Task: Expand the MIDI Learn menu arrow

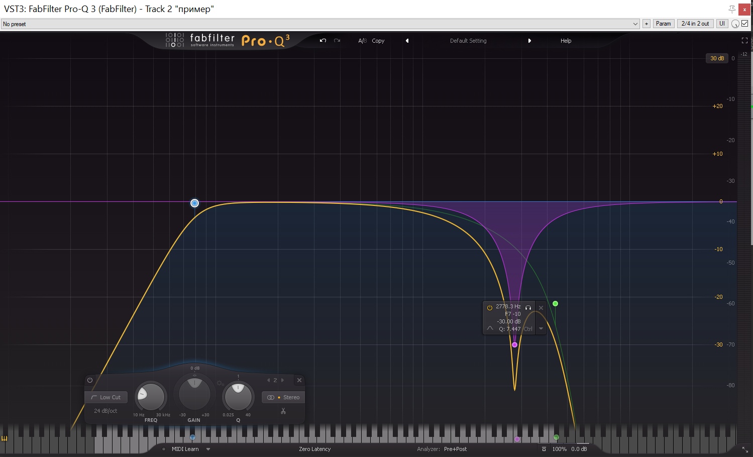Action: coord(208,449)
